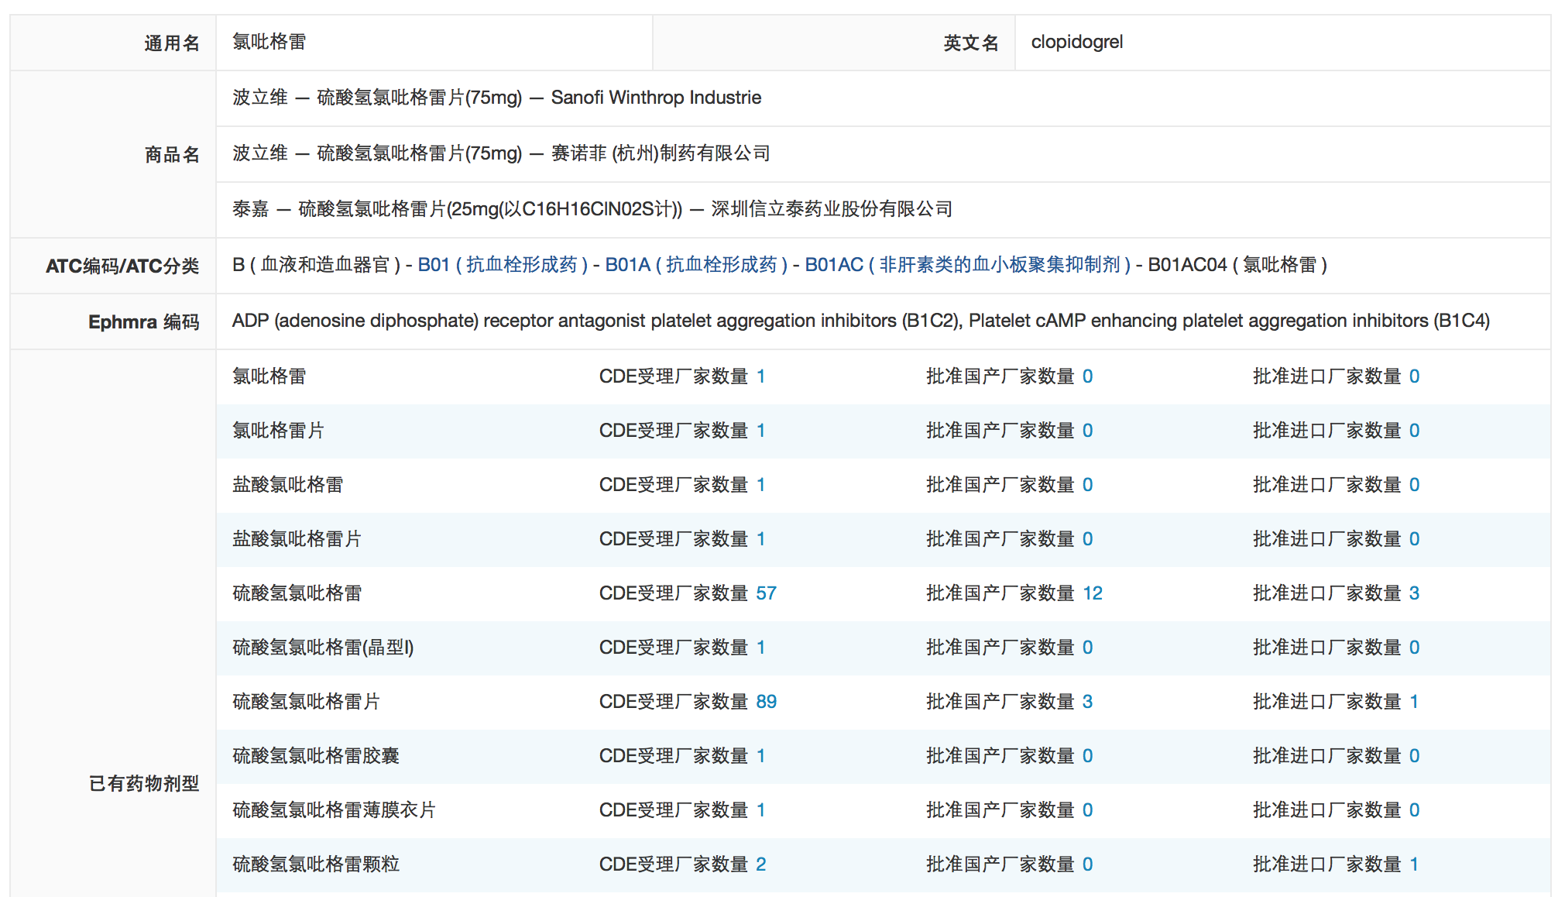This screenshot has width=1558, height=897.
Task: Select dosage form name 盐酸氯吡格雷
Action: pos(288,485)
